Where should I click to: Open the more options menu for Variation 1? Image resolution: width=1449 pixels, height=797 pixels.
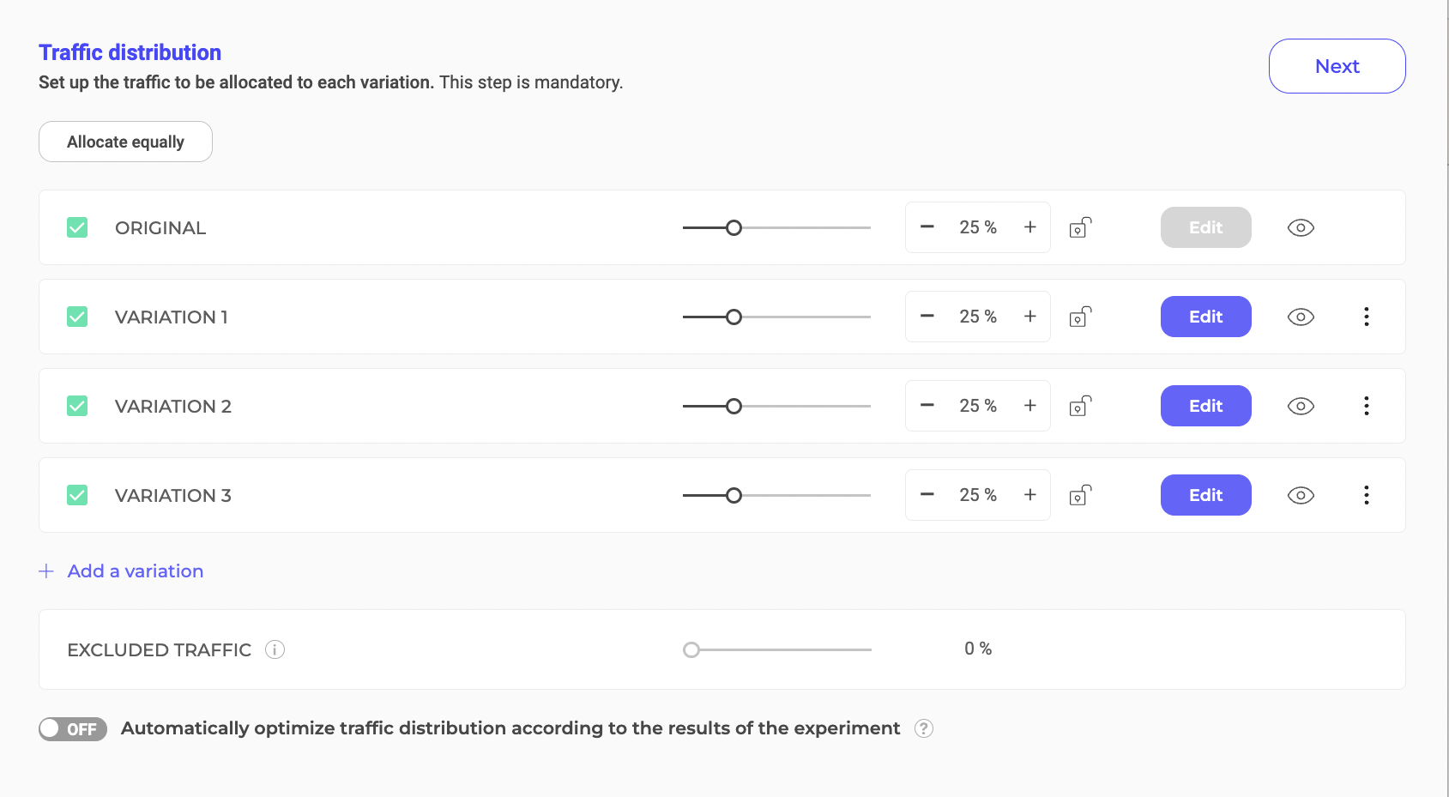pos(1367,317)
